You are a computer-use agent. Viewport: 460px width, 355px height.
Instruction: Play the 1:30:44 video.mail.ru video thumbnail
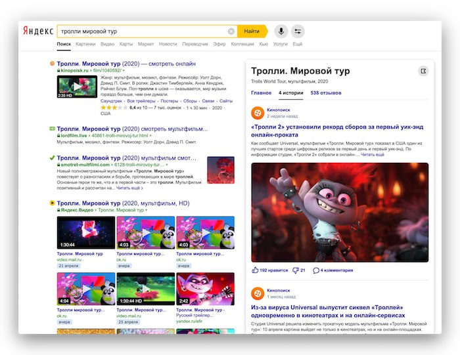coord(86,232)
